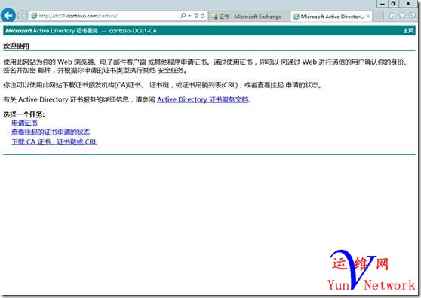
Task: Switch to the Microsoft Exchange tab
Action: [x=249, y=17]
